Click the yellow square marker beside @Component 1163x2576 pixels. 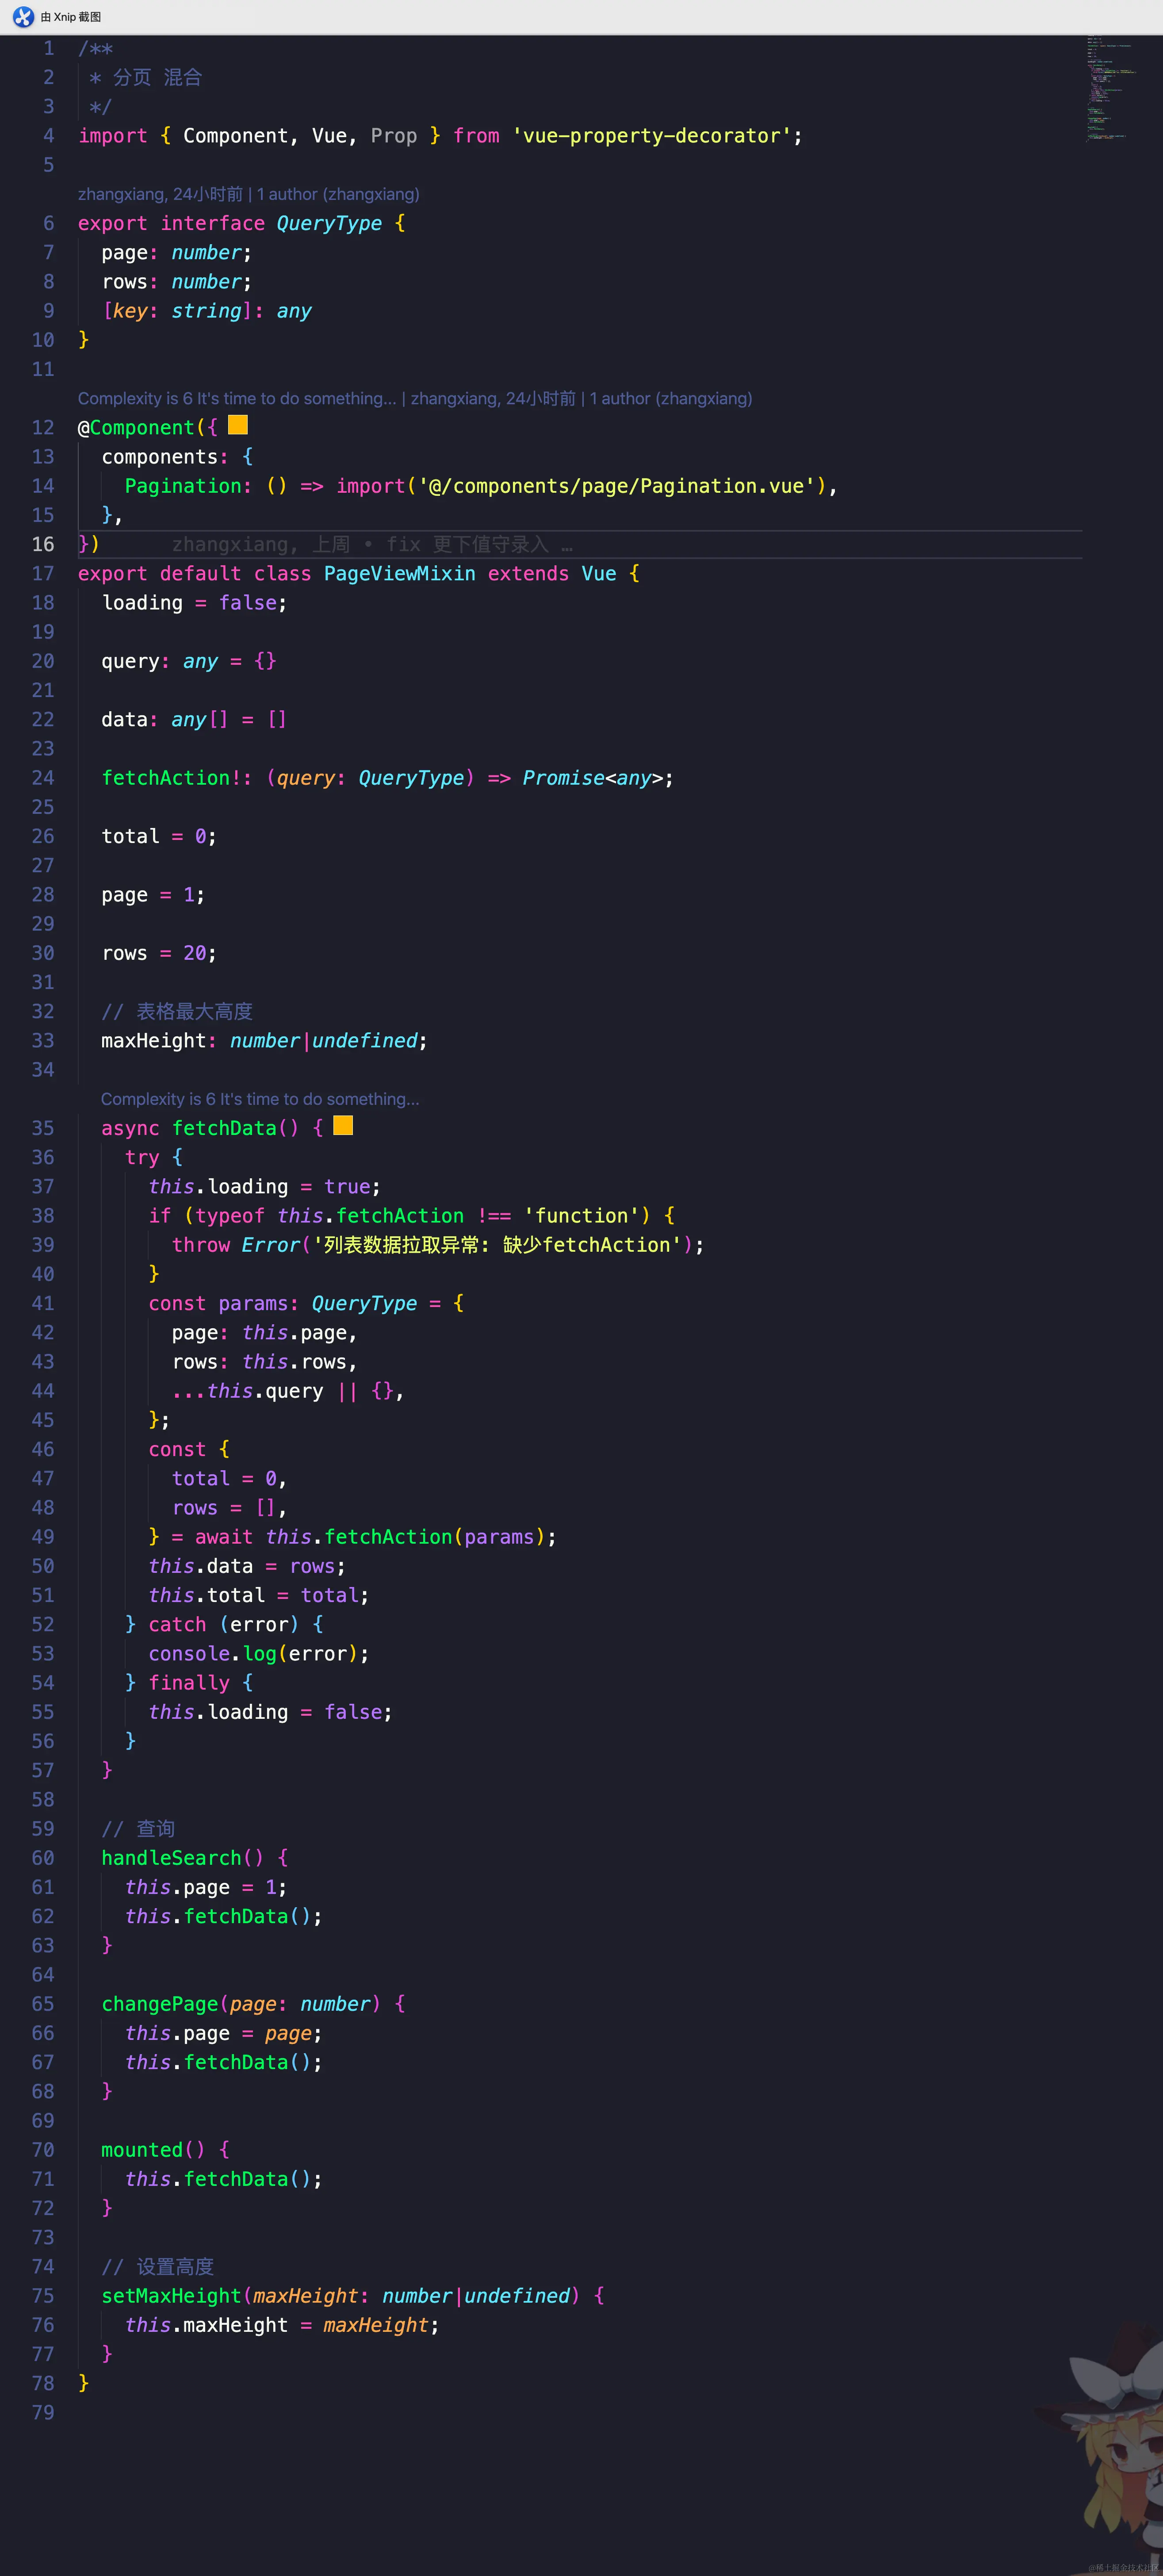pyautogui.click(x=238, y=425)
